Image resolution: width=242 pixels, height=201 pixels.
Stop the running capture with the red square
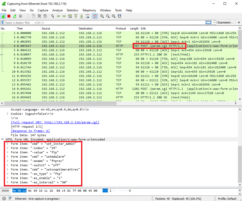pyautogui.click(x=9, y=16)
